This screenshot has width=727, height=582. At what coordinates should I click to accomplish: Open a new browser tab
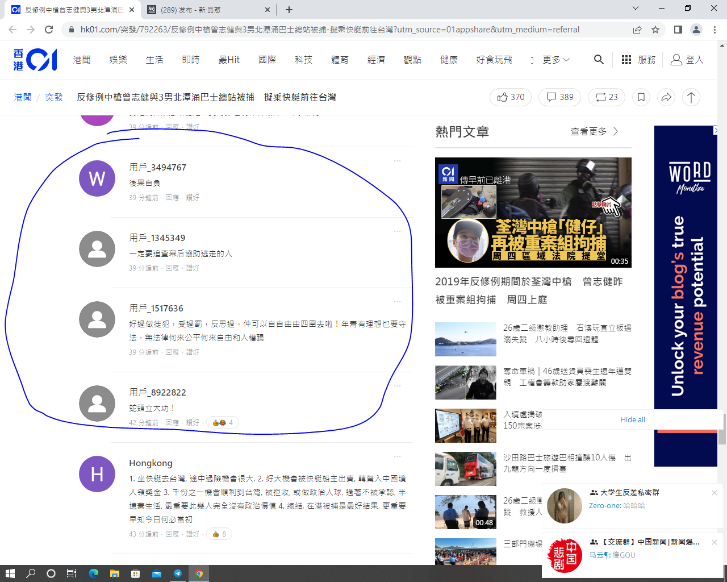(x=289, y=10)
